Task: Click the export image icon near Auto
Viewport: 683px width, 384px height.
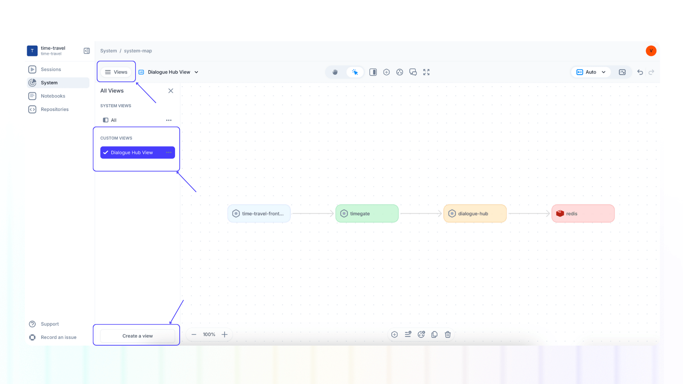Action: coord(623,72)
